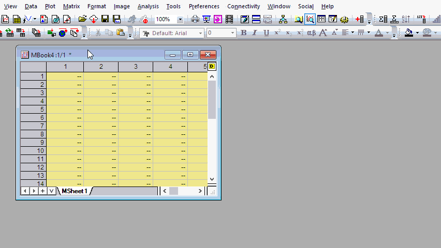Select the MSheet1 tab
Viewport: 441px width, 248px height.
75,191
